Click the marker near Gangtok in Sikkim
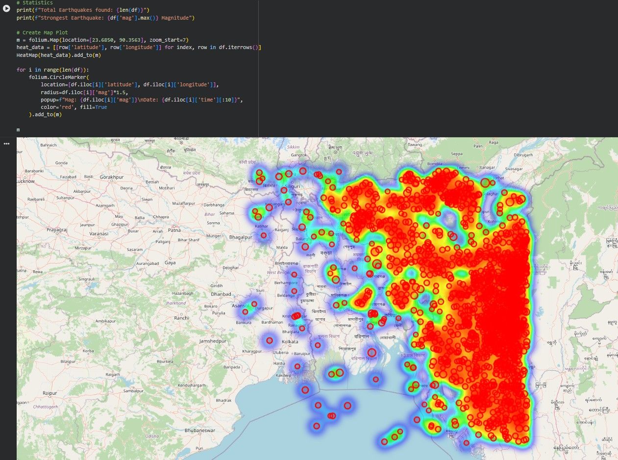 pyautogui.click(x=303, y=171)
